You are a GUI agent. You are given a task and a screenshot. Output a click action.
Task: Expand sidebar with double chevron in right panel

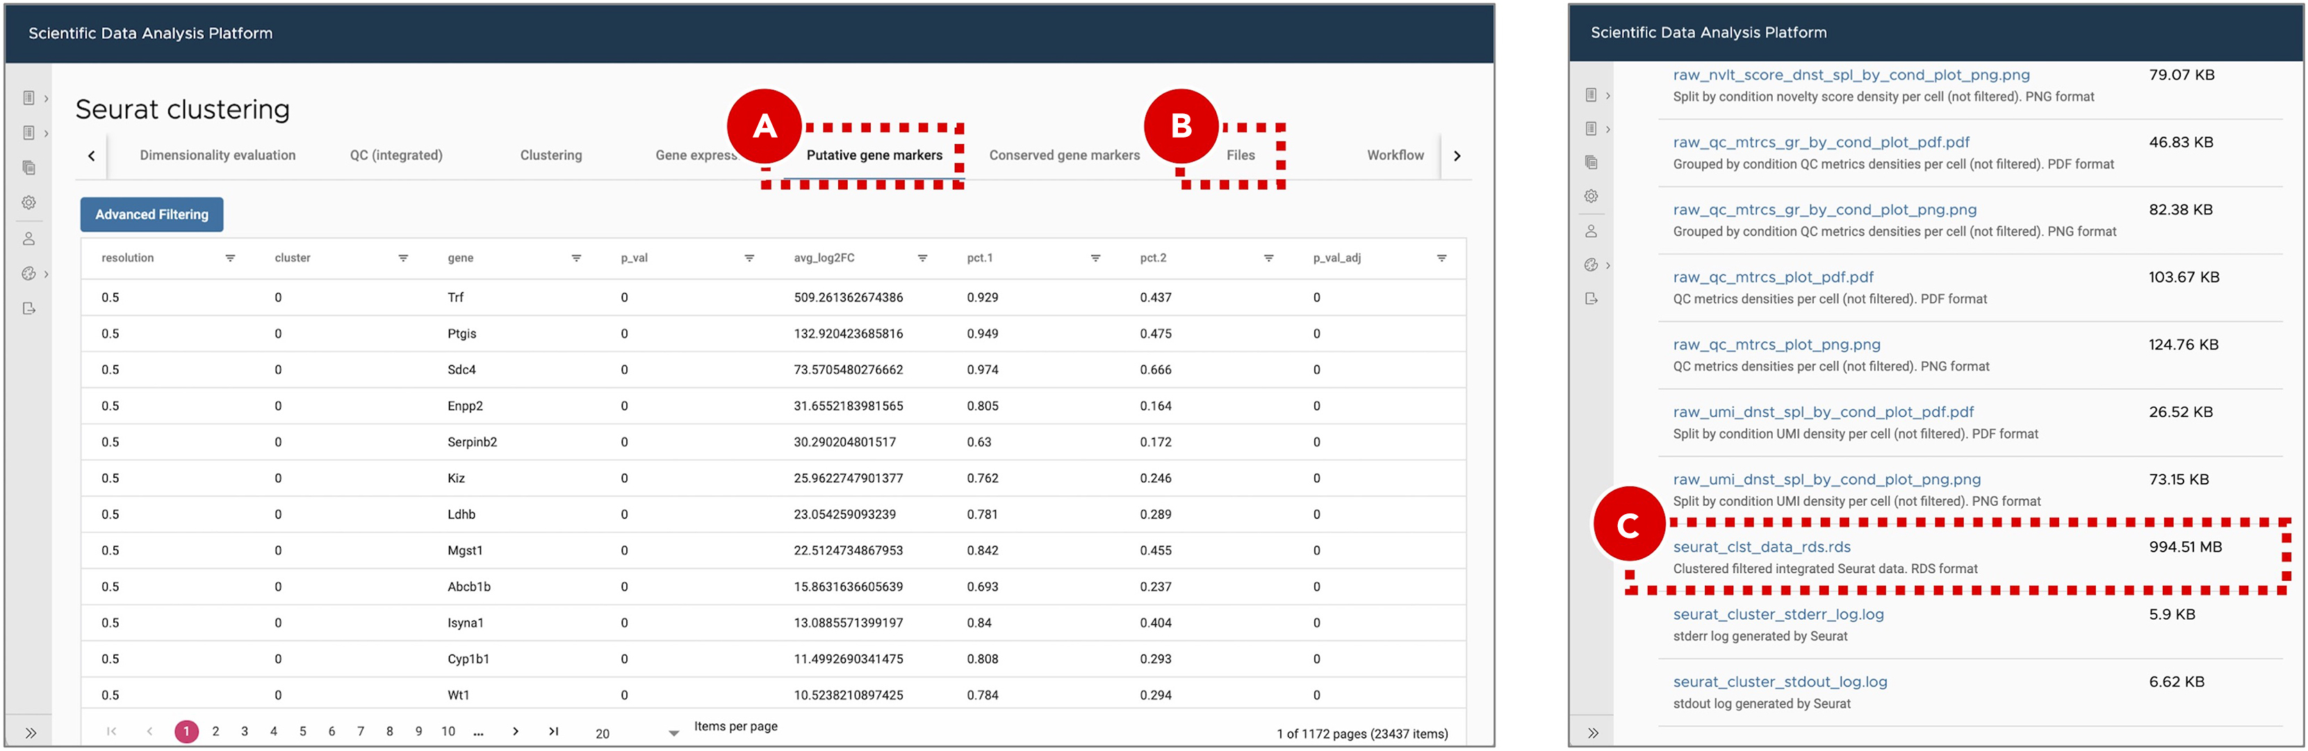1593,732
